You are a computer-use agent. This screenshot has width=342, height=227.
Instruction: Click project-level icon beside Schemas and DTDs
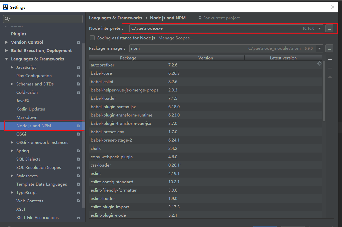coord(78,84)
